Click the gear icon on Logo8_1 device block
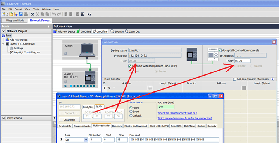The width and height of the screenshot is (279, 143). (65, 82)
